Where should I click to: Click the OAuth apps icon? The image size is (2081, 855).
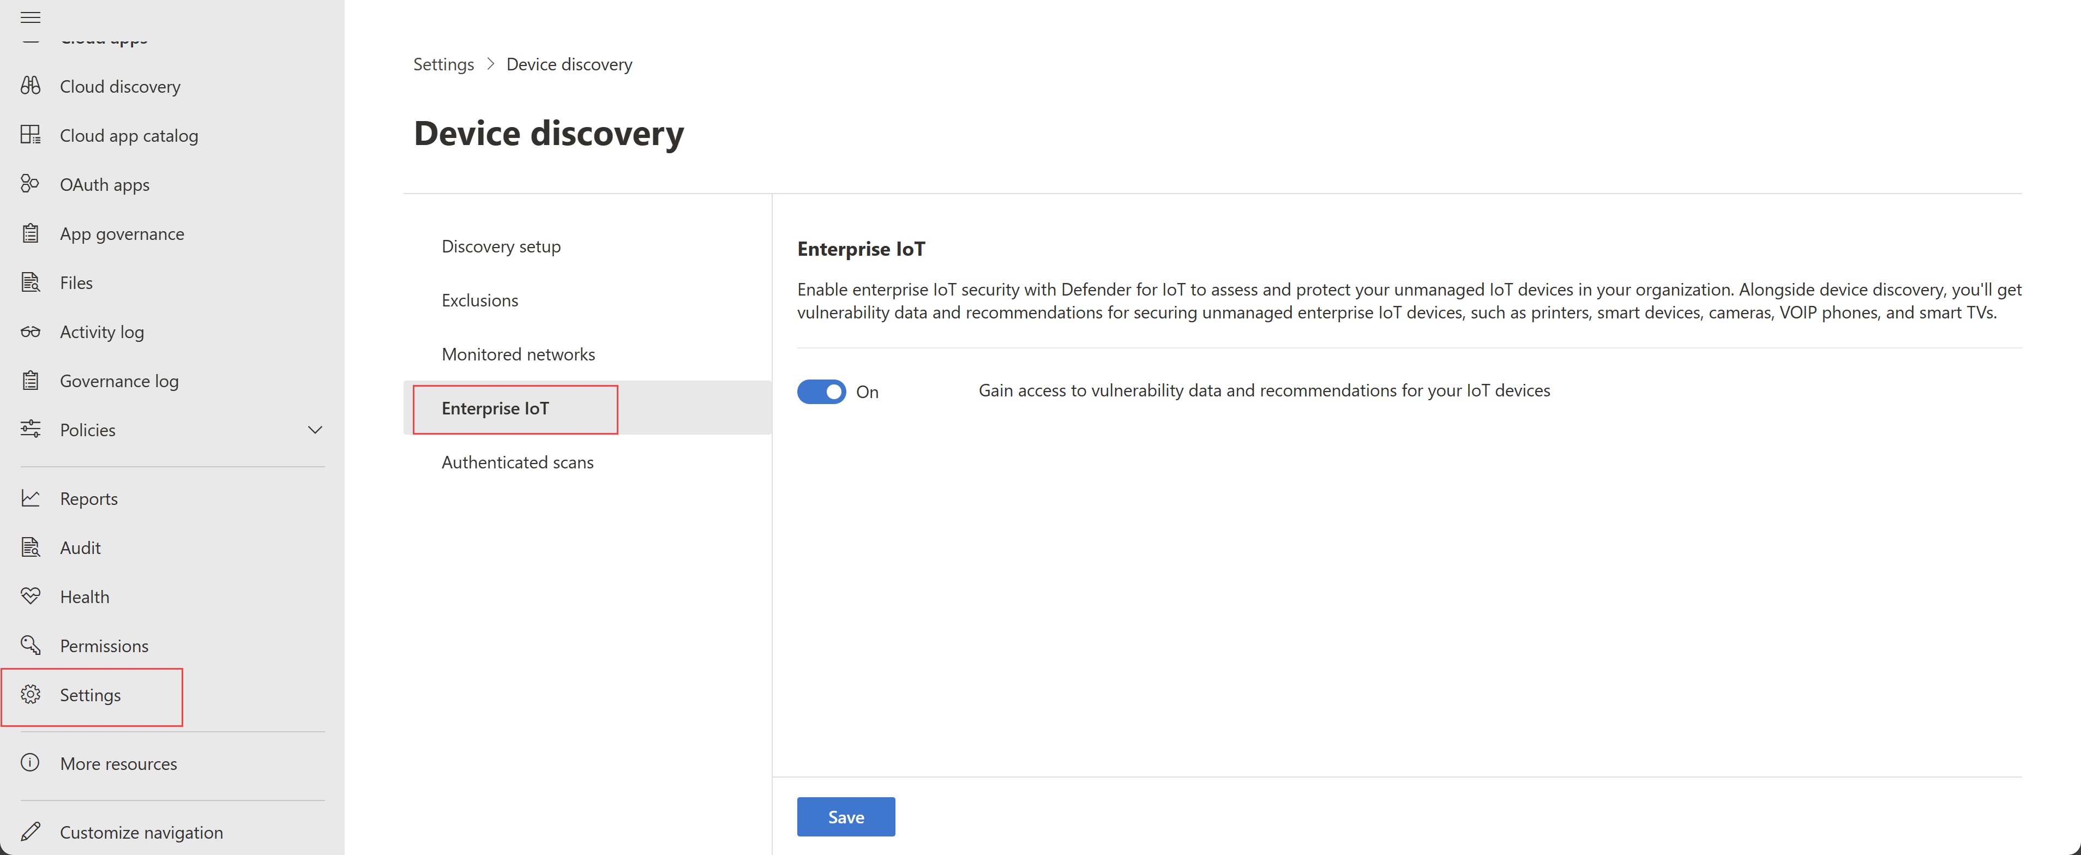click(33, 183)
